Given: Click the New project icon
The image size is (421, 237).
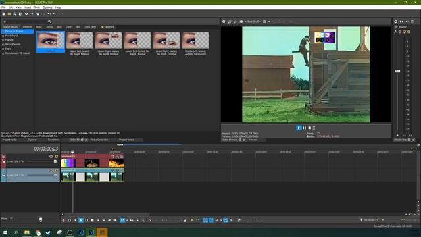Looking at the screenshot, I should (x=3, y=14).
